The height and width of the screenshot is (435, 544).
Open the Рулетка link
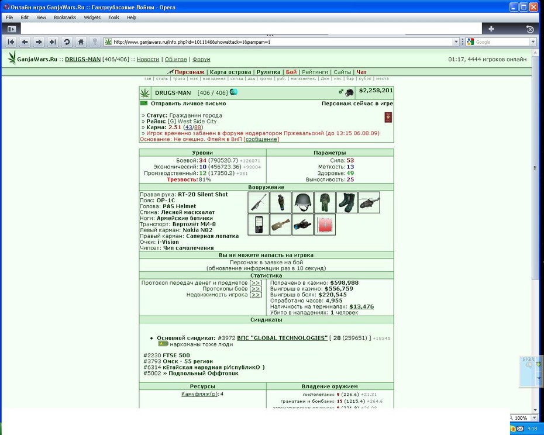[268, 72]
